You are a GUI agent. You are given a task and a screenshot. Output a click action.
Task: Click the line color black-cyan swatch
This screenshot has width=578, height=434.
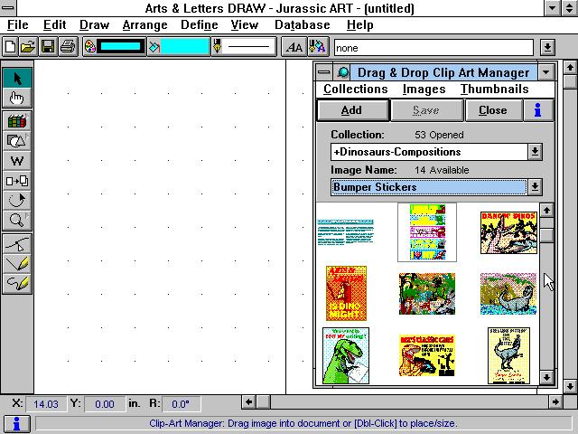pos(121,46)
